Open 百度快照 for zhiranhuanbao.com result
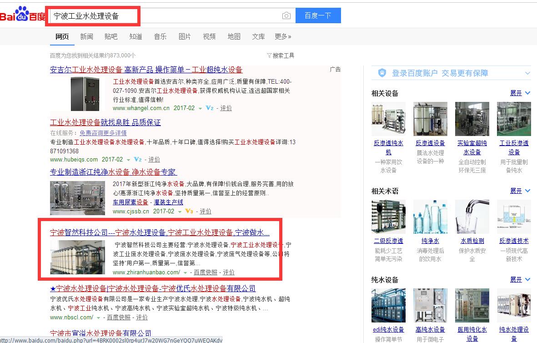The width and height of the screenshot is (537, 343). click(x=206, y=272)
